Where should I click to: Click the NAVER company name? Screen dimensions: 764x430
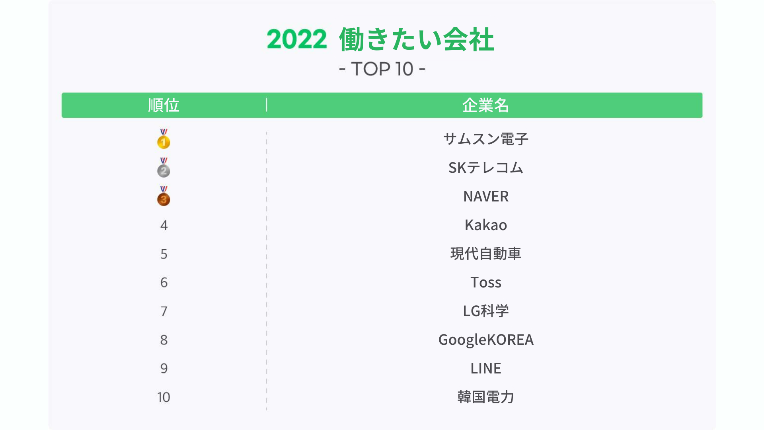tap(486, 196)
